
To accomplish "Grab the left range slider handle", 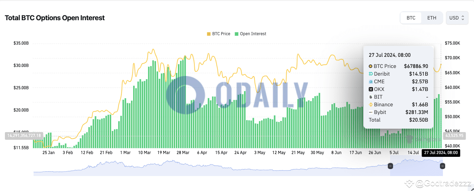I will (390, 166).
